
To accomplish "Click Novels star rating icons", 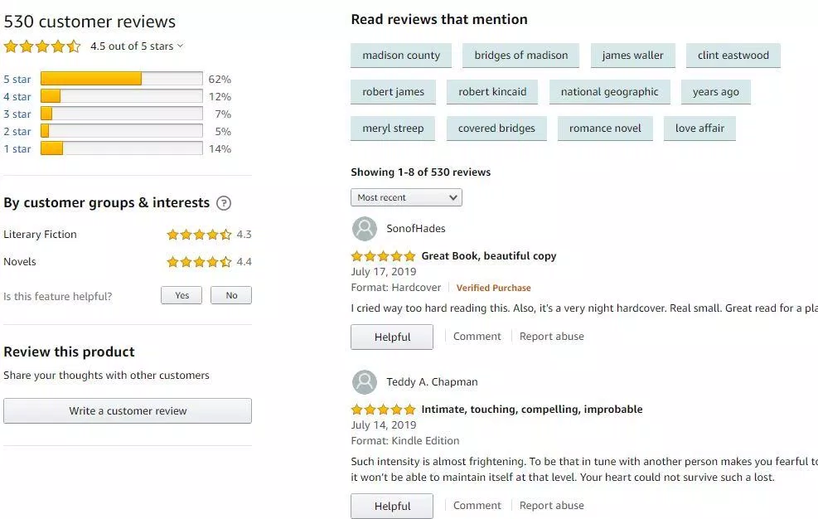I will point(199,262).
